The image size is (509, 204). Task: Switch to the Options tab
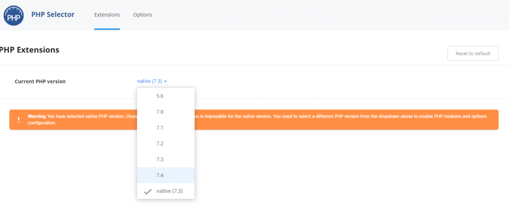[142, 15]
